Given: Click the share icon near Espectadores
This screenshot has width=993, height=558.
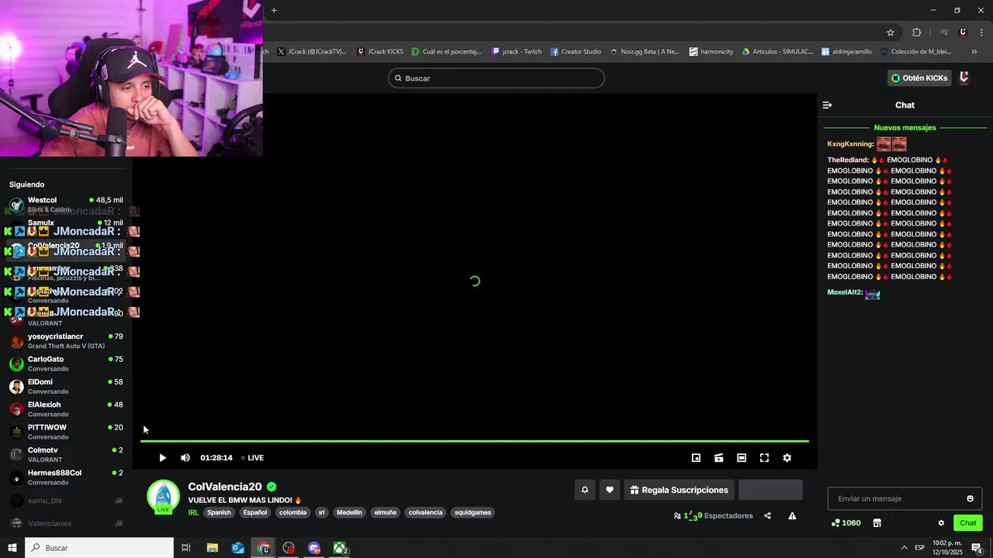Looking at the screenshot, I should click(767, 516).
